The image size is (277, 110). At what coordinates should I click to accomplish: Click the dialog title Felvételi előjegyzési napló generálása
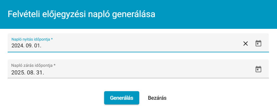coord(81,14)
